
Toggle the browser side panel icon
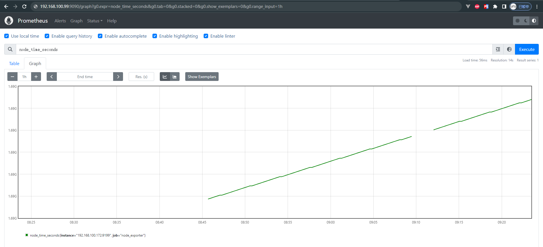pyautogui.click(x=504, y=6)
